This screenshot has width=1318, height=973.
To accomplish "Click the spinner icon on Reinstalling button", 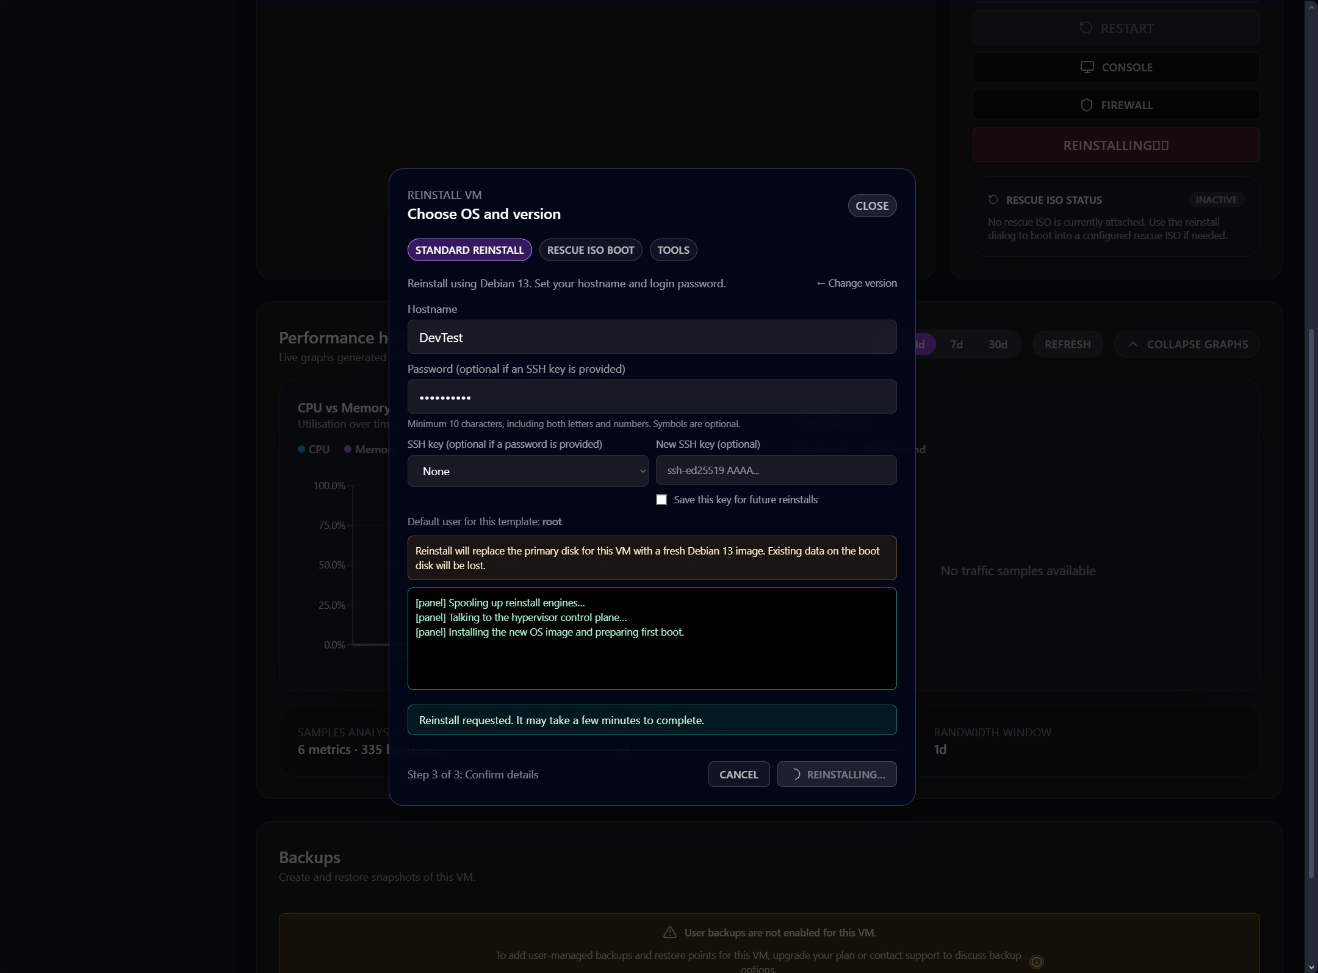I will (796, 774).
